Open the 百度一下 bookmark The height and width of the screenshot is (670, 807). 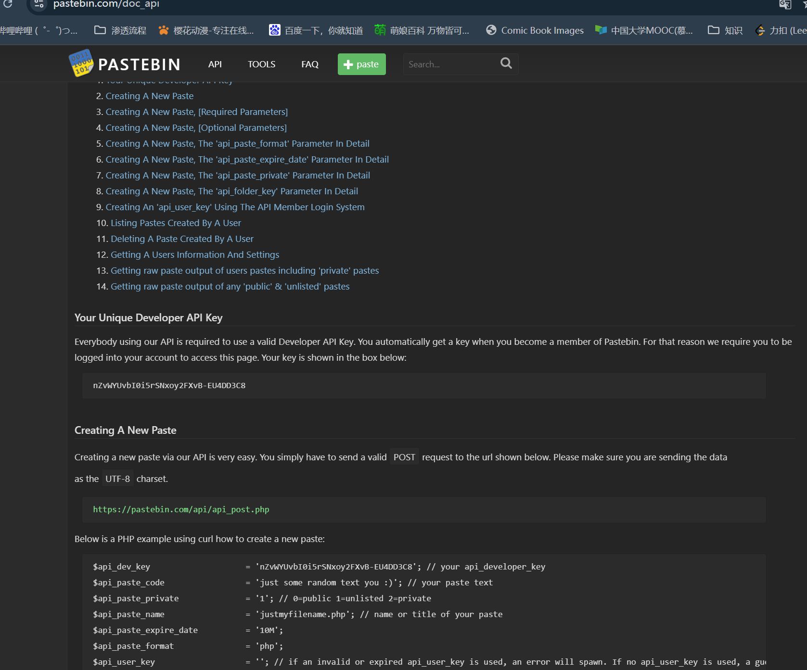tap(316, 30)
